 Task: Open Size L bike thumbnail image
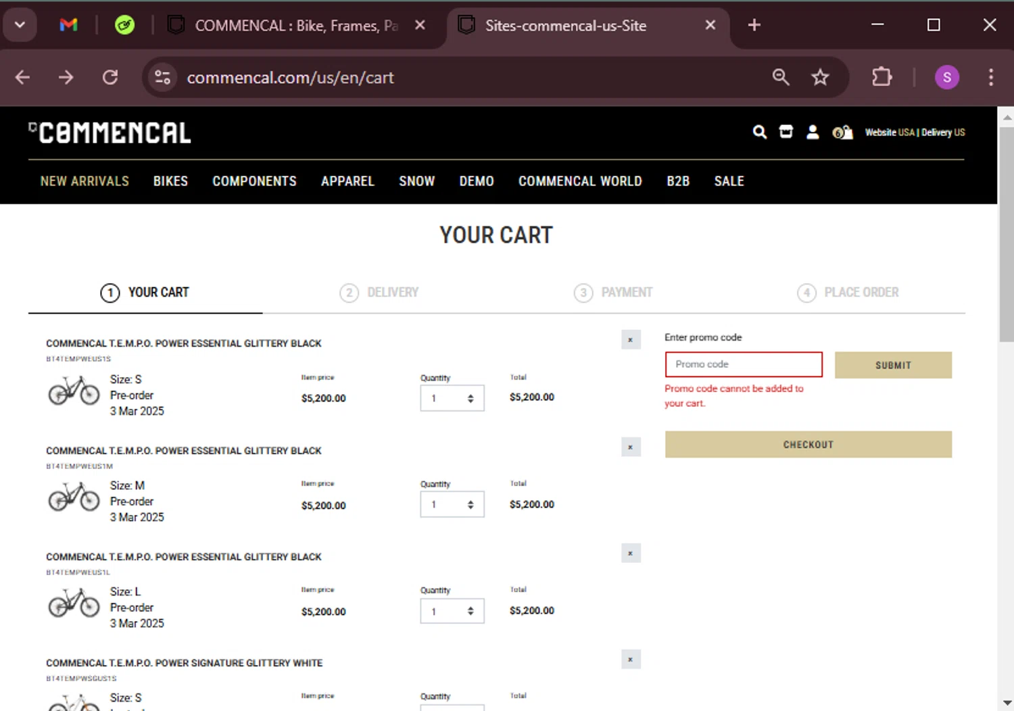pyautogui.click(x=74, y=603)
